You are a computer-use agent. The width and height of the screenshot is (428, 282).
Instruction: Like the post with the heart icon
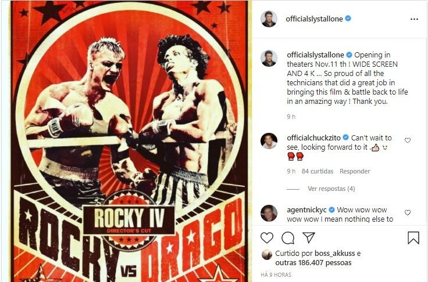[267, 238]
